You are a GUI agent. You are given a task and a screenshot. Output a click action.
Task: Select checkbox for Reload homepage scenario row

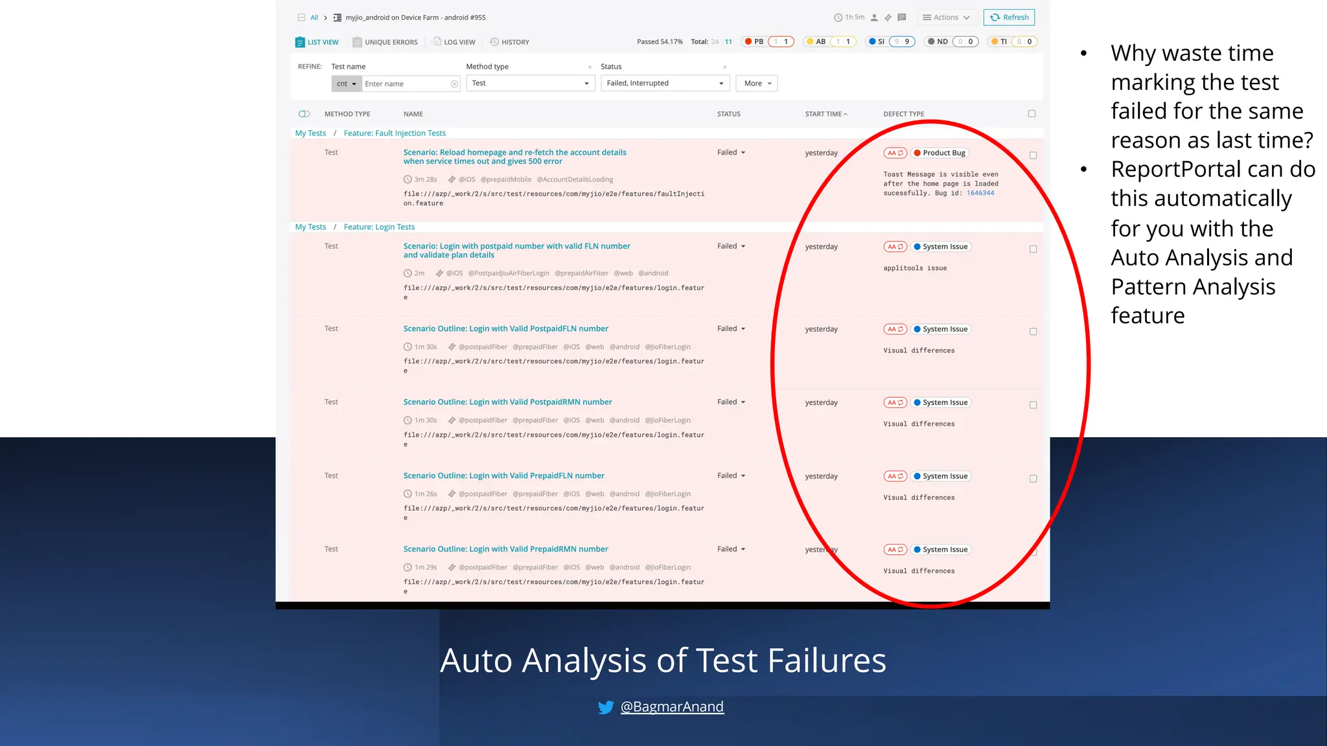[x=1033, y=155]
